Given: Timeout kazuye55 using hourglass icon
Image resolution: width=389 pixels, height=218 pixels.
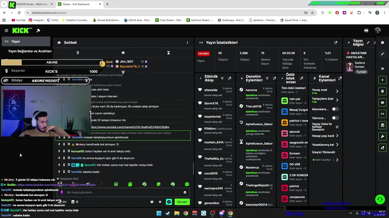Looking at the screenshot, I should (x=64, y=151).
